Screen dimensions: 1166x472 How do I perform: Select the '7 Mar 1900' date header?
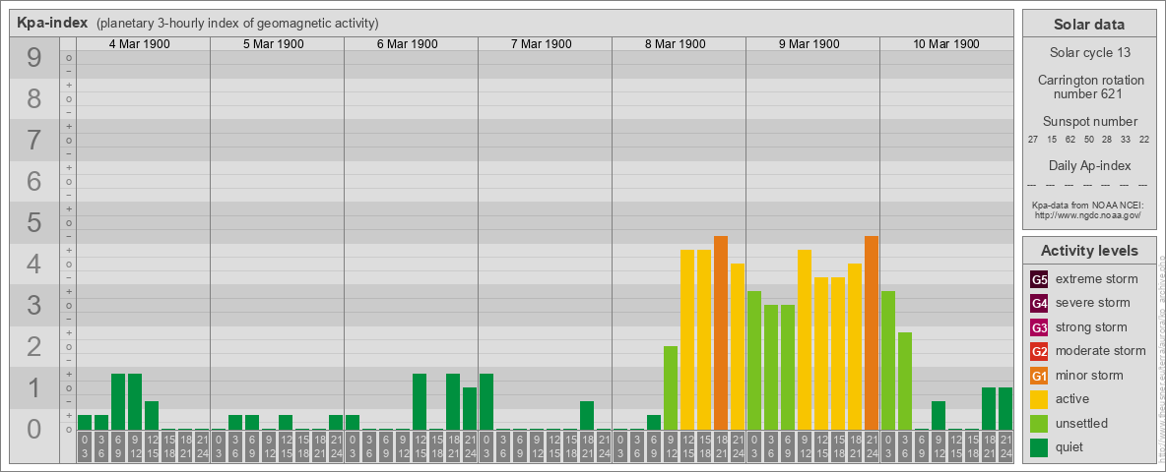pyautogui.click(x=542, y=44)
